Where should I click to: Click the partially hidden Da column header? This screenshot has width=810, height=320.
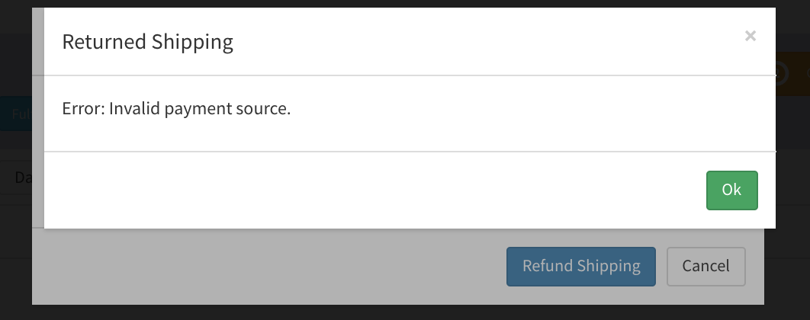pyautogui.click(x=23, y=178)
